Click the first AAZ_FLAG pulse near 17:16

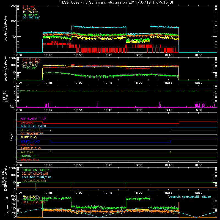(51, 152)
